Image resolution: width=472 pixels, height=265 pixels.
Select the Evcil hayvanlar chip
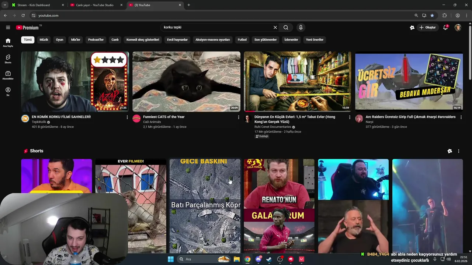[177, 40]
